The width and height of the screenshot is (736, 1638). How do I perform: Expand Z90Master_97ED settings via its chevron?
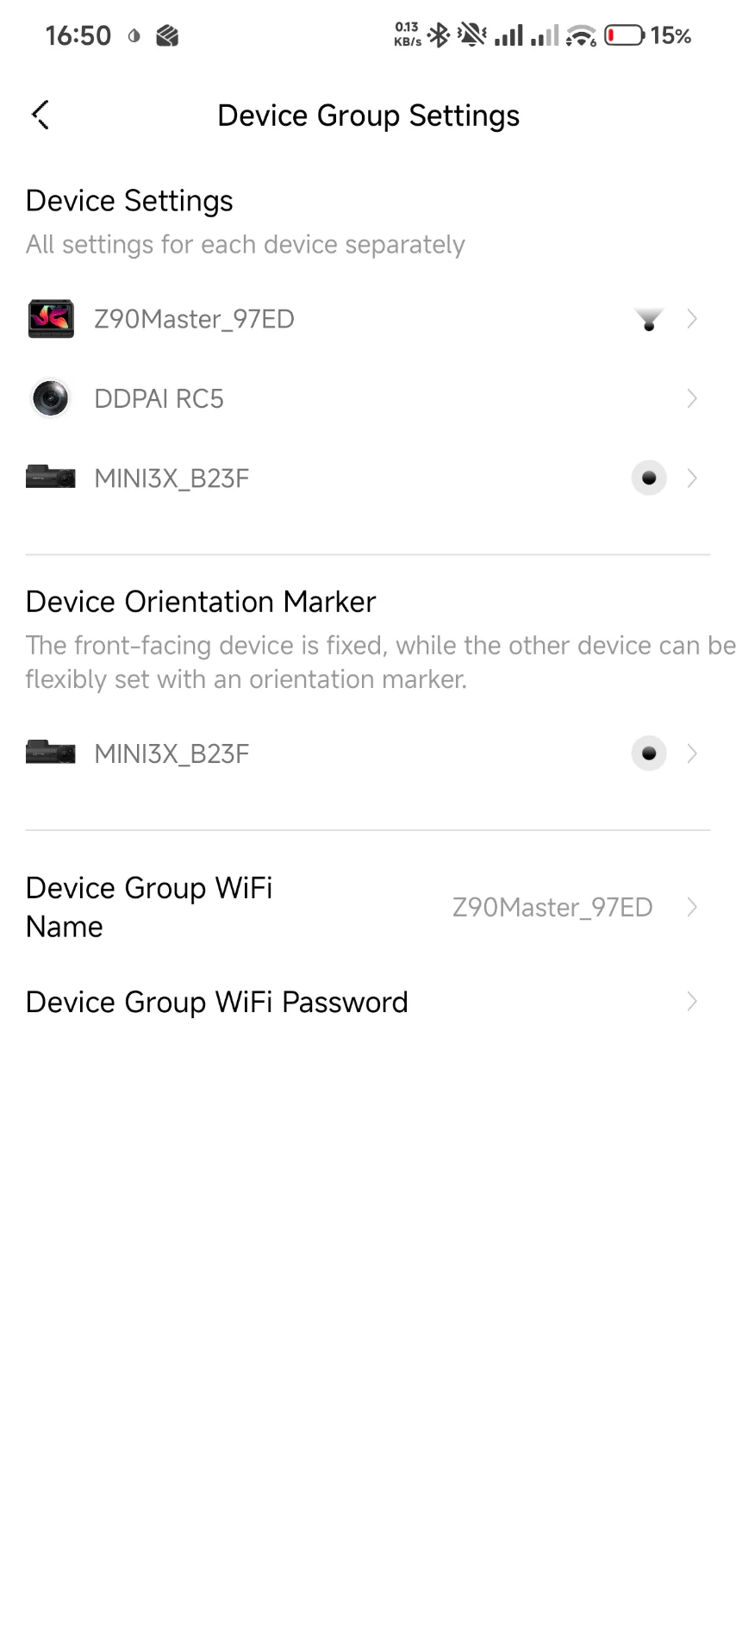pos(691,319)
